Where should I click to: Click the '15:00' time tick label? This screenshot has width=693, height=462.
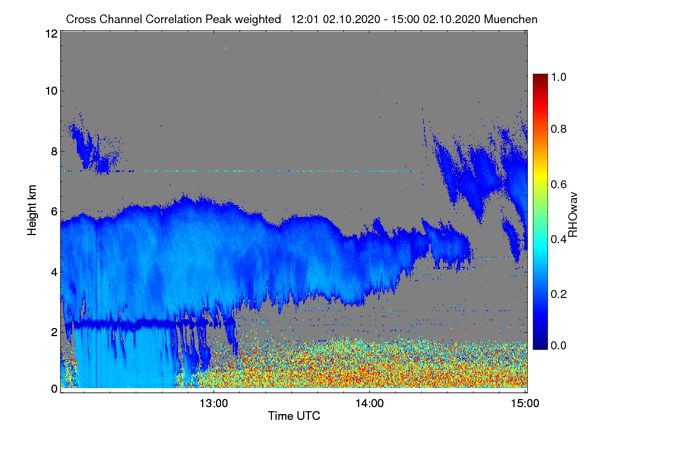(x=526, y=404)
